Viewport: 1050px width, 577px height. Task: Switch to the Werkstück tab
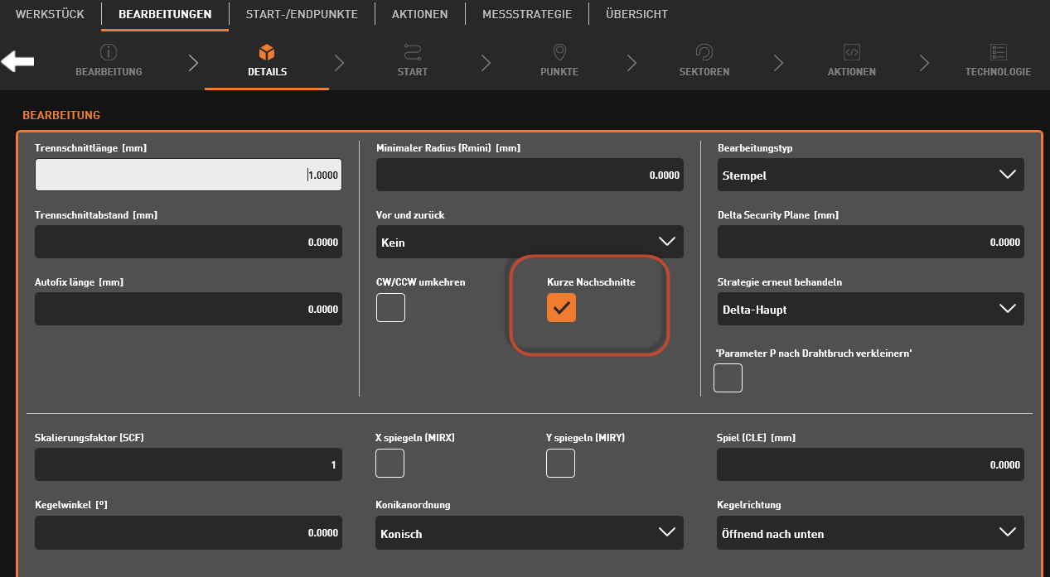pyautogui.click(x=50, y=14)
